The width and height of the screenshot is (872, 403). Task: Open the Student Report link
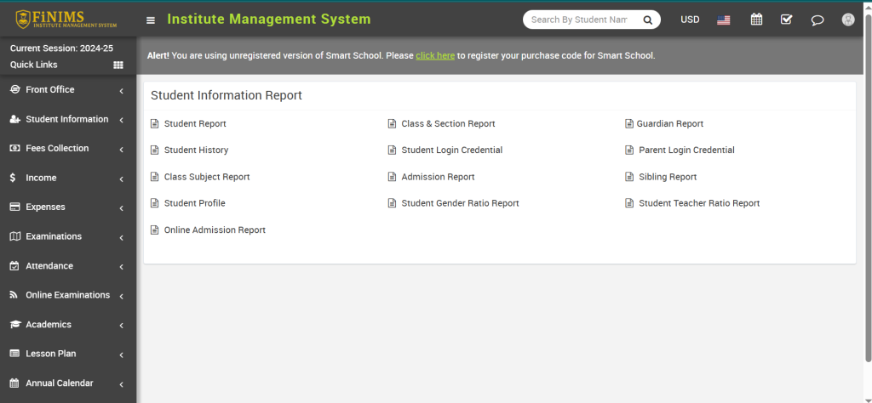195,124
